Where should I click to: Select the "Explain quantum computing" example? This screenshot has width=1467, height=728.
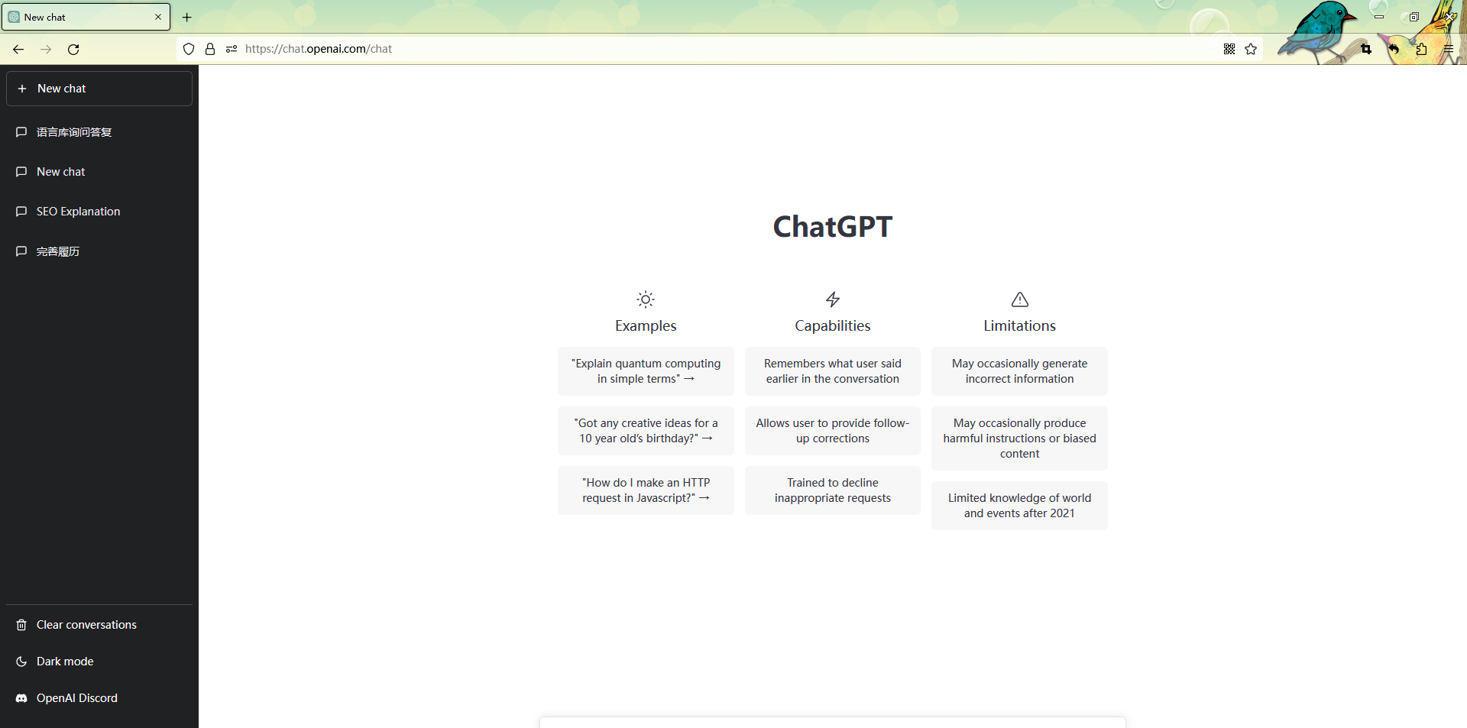coord(646,371)
